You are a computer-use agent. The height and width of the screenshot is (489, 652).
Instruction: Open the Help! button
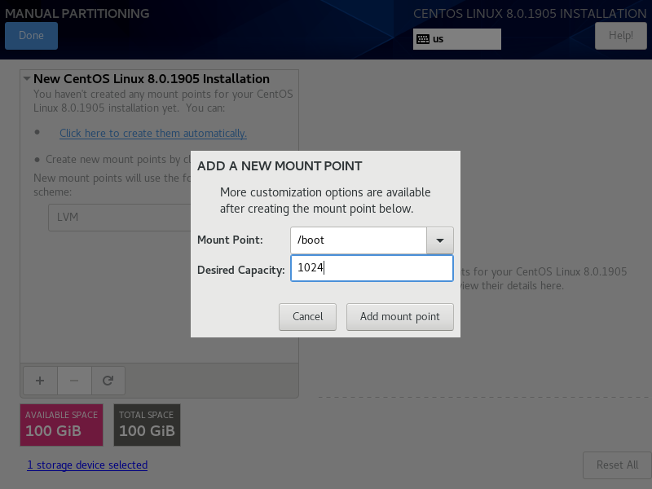pos(621,36)
